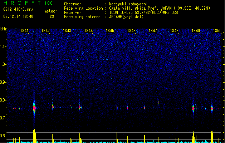This screenshot has width=225, height=143.
Task: Click the 1842 time marker
Action: pos(46,31)
